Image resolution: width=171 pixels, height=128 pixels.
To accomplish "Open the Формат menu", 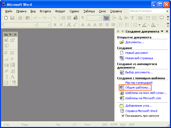I will pos(60,11).
